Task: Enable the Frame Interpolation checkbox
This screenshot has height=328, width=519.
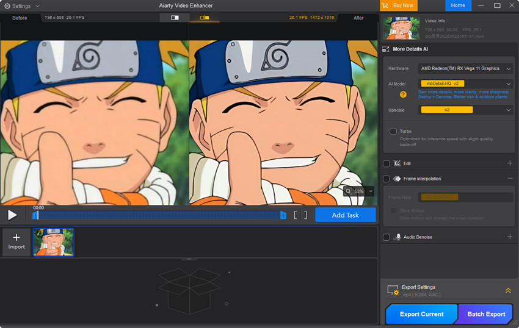Action: (387, 179)
